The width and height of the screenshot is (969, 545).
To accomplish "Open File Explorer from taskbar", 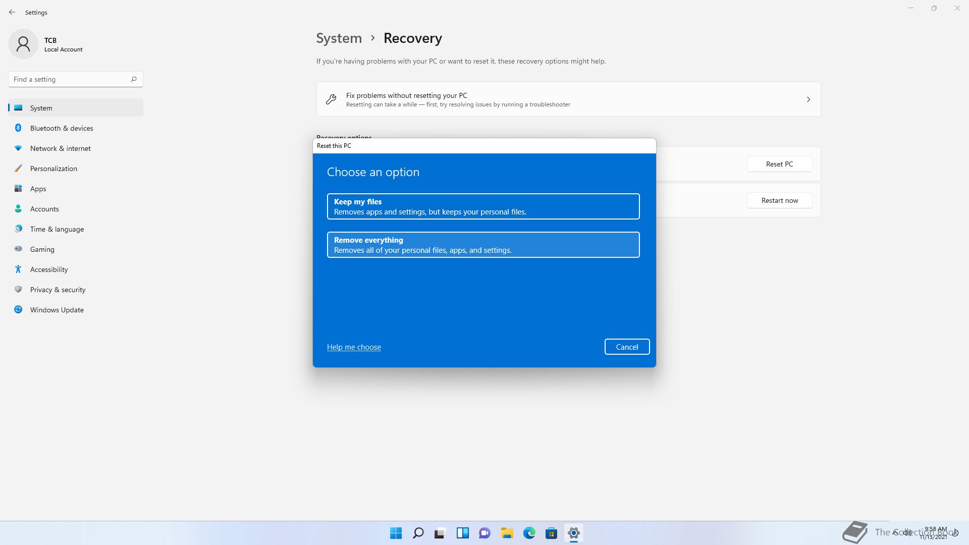I will point(507,533).
